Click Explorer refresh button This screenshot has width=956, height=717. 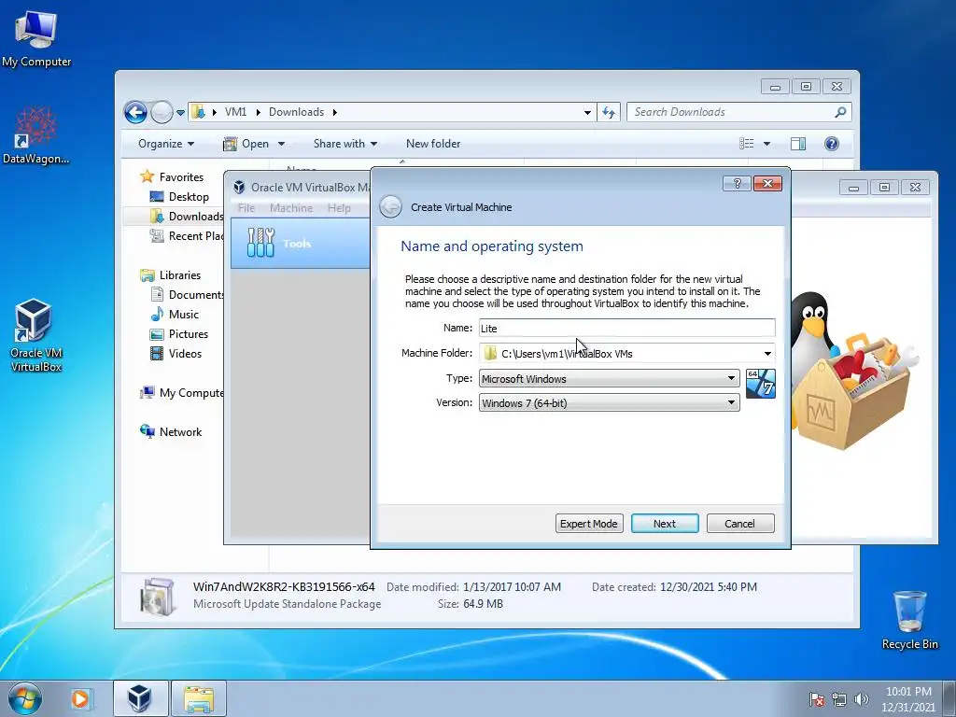[x=609, y=112]
